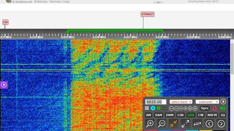The height and width of the screenshot is (131, 234).
Task: Mute audio with the green speaker icon
Action: tap(223, 108)
